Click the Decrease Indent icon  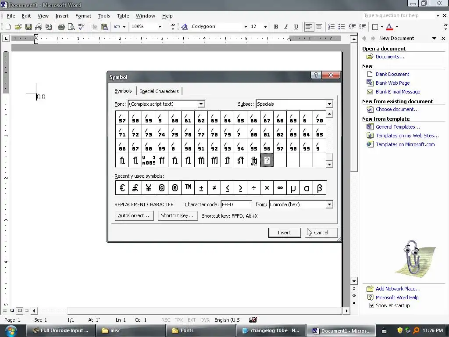[x=352, y=27]
